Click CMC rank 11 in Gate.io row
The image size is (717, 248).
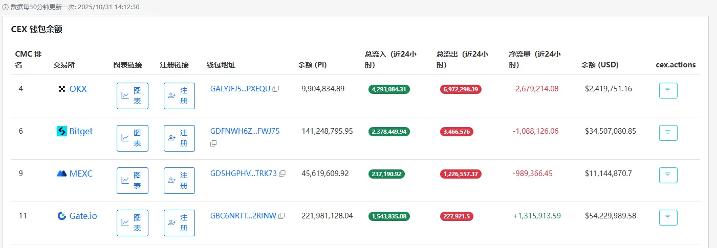(x=23, y=216)
